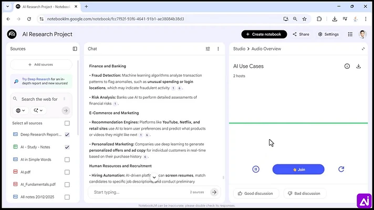374x210 pixels.
Task: View audio overview info icon
Action: tap(347, 66)
